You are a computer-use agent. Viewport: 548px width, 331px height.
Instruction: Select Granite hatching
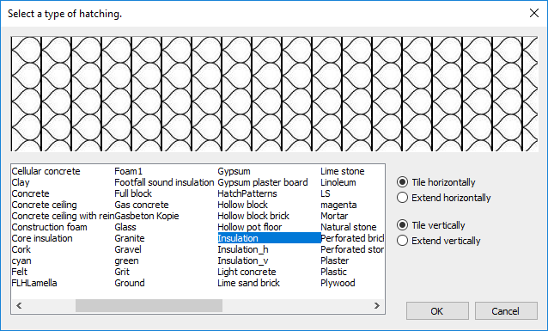click(130, 239)
